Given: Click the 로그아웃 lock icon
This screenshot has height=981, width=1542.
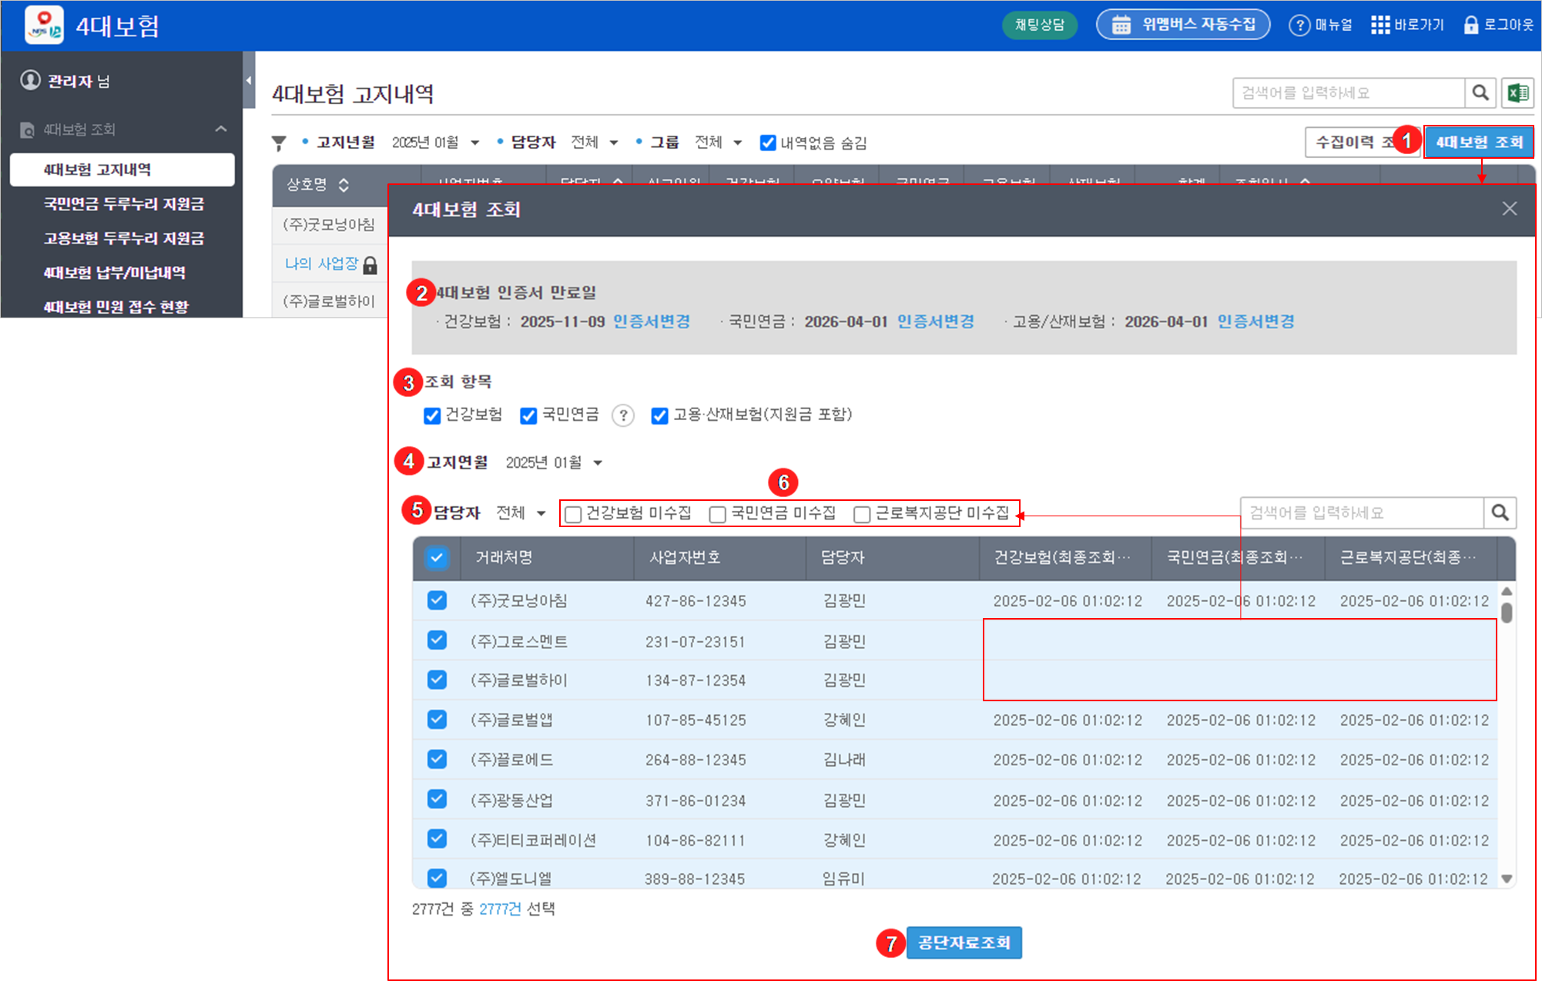Looking at the screenshot, I should click(1470, 25).
